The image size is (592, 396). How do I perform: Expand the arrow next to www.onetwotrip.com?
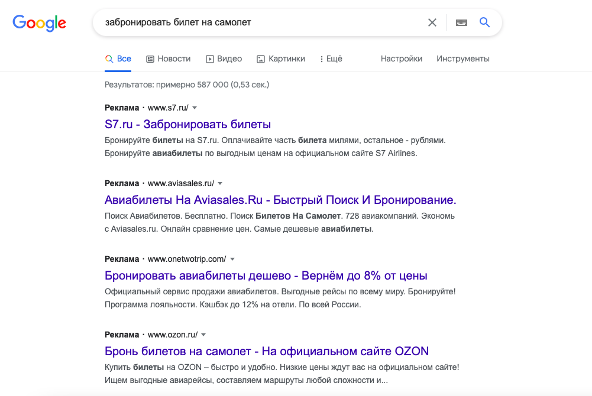coord(232,259)
